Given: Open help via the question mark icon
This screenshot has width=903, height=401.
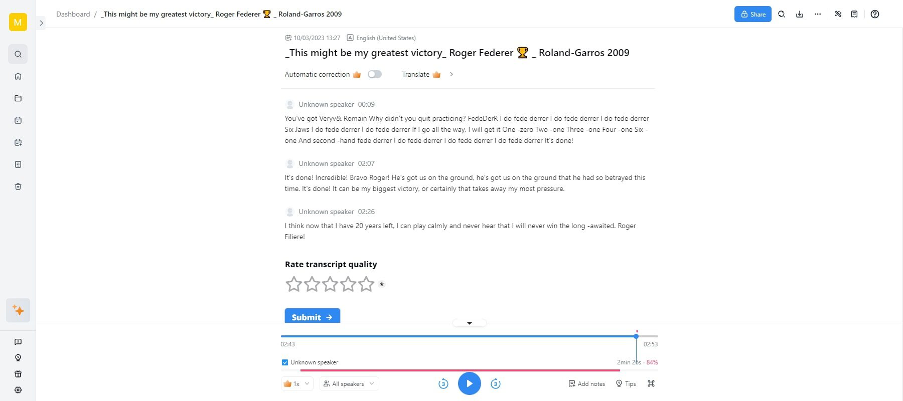Looking at the screenshot, I should [875, 14].
